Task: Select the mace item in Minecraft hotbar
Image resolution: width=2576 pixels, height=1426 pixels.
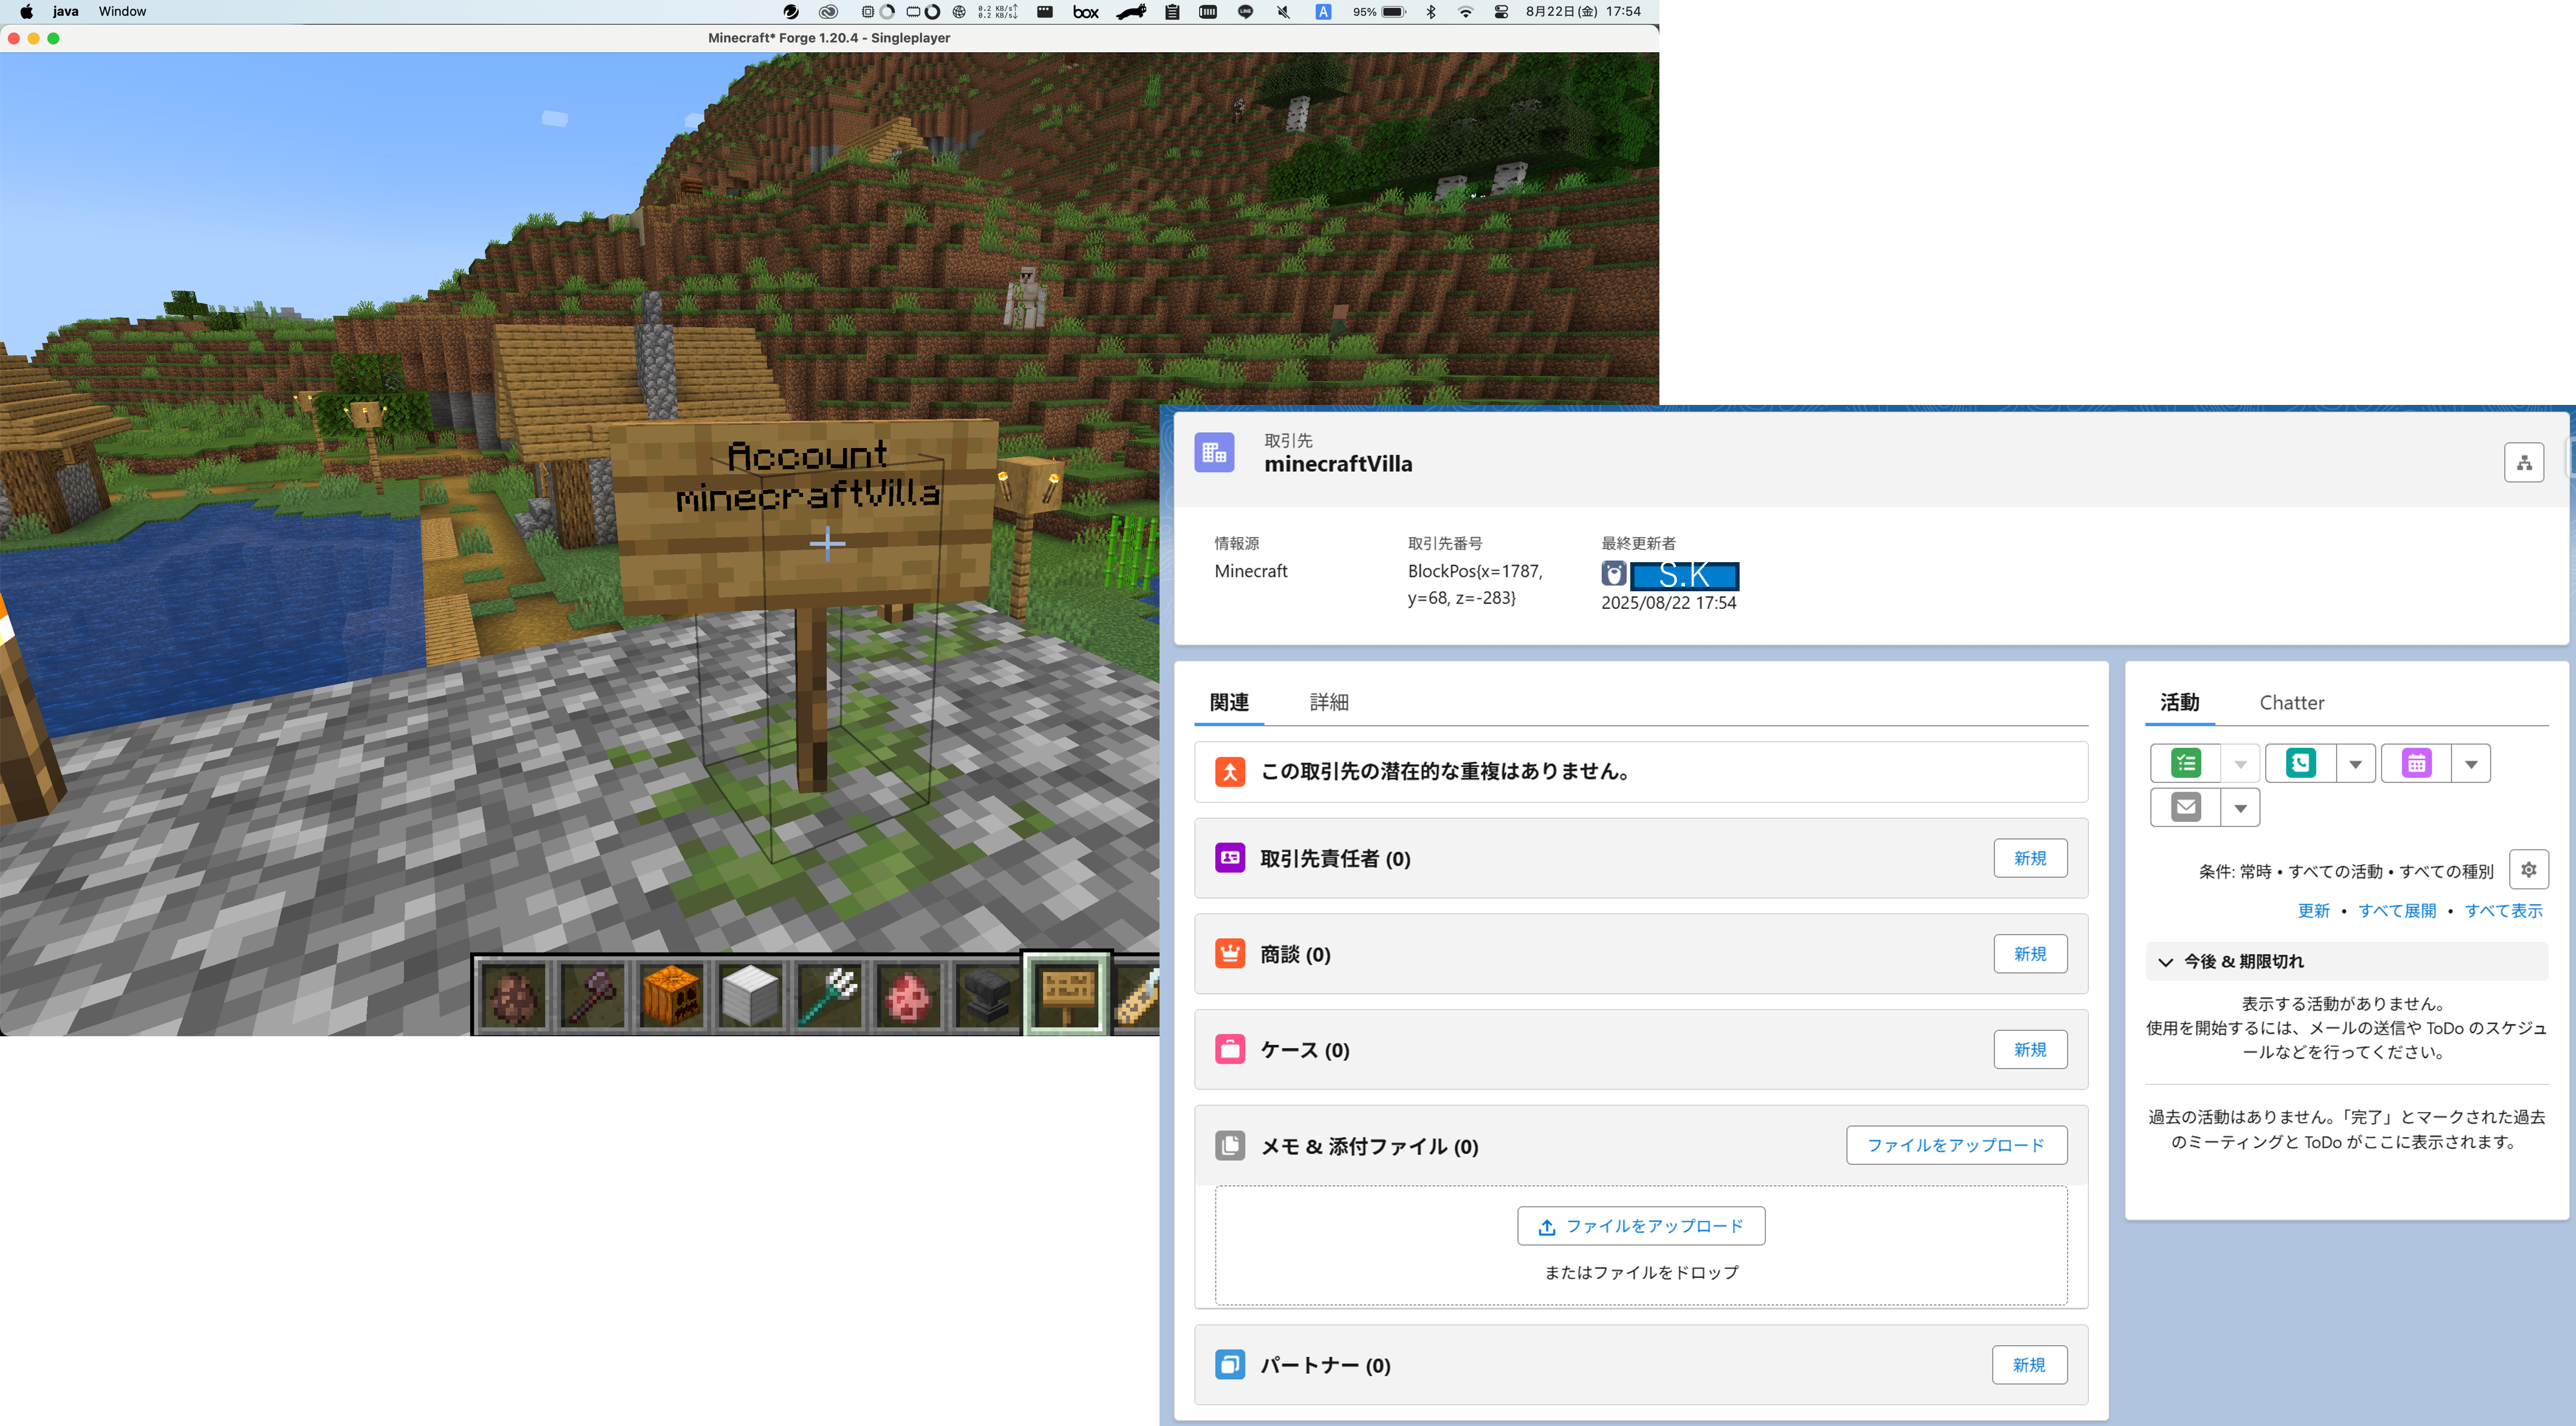Action: pyautogui.click(x=592, y=994)
